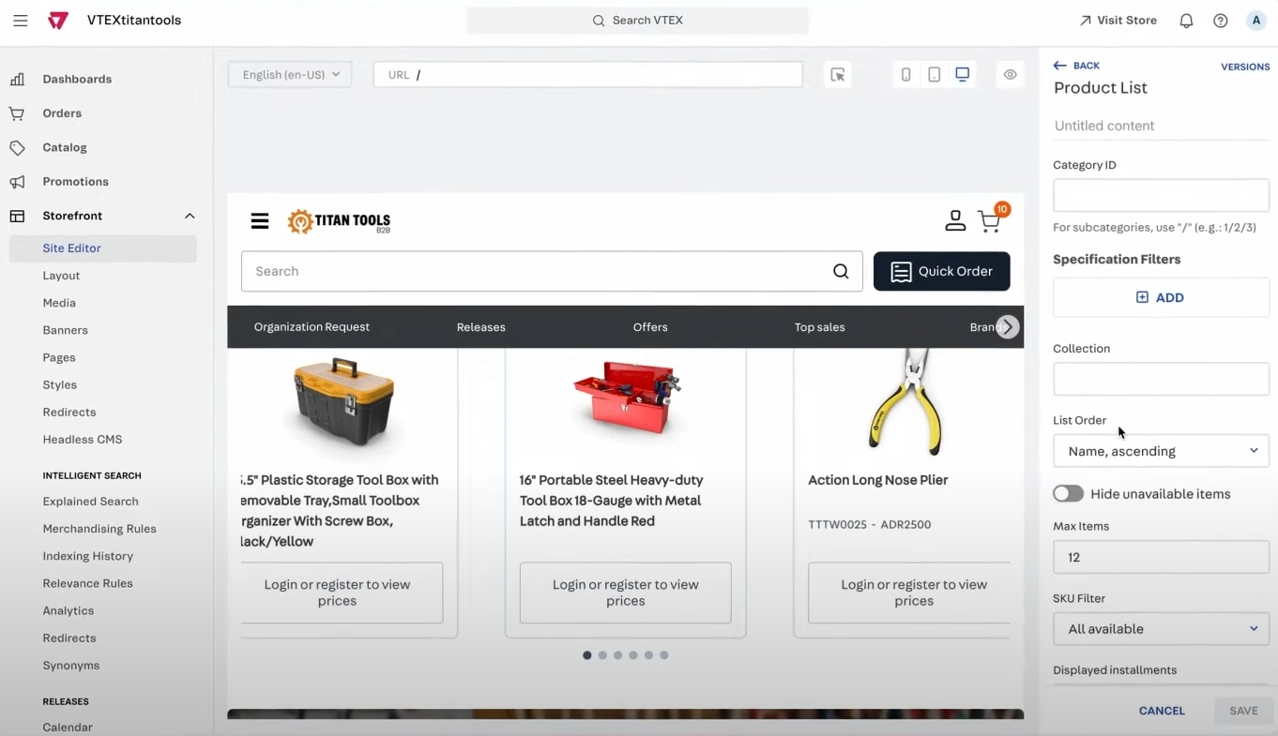
Task: Click ADD under Specification Filters
Action: point(1161,297)
